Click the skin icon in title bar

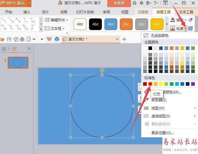point(135,3)
